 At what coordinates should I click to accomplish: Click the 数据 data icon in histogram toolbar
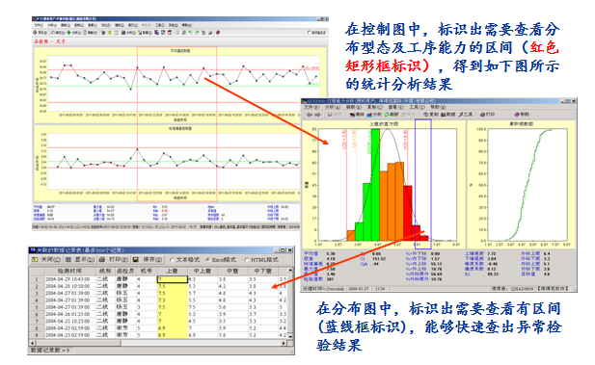click(444, 115)
